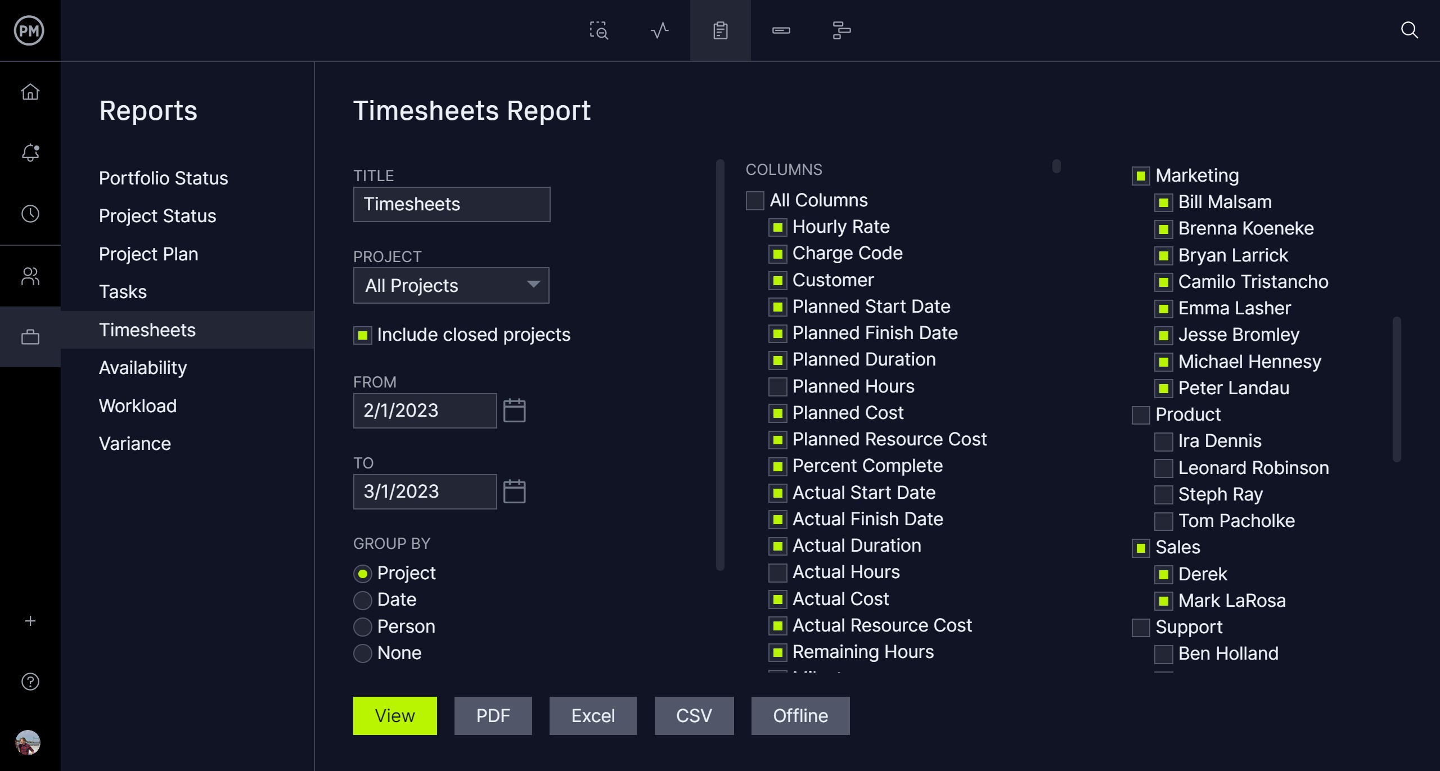Click the Export to Excel button
1440x771 pixels.
[592, 715]
